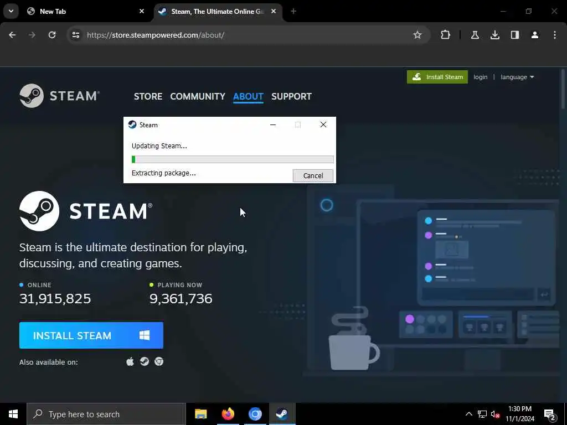Open File Explorer from taskbar

pos(200,414)
